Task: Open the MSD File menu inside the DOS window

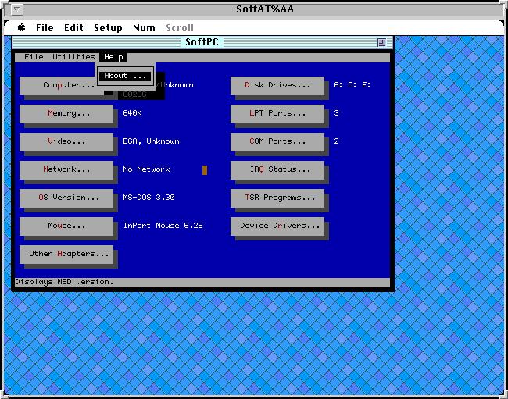Action: point(34,57)
